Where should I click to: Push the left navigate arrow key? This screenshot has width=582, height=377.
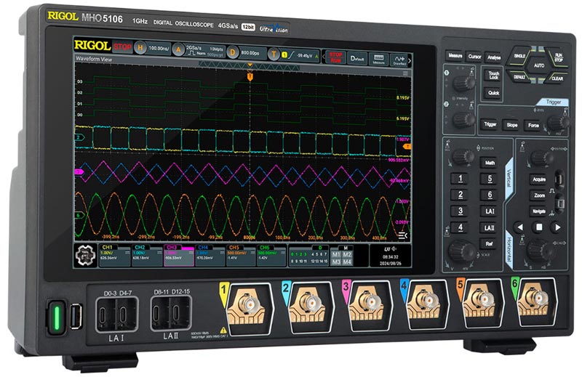tap(519, 227)
